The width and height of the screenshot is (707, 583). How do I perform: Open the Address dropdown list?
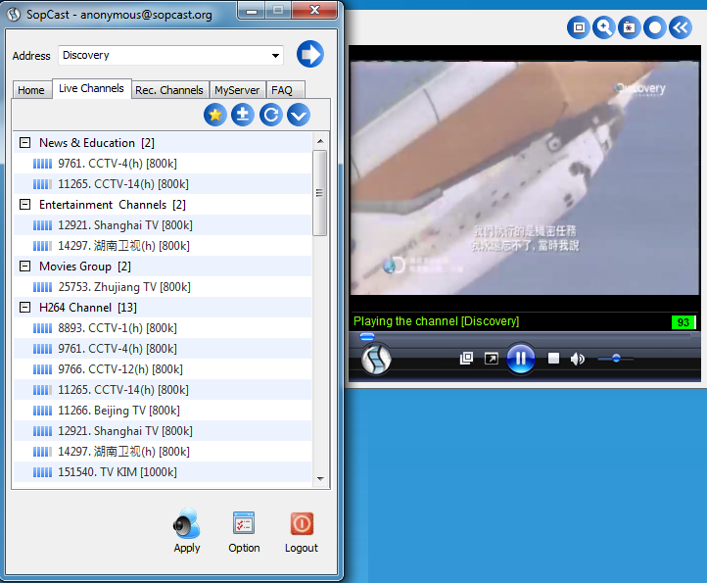274,56
